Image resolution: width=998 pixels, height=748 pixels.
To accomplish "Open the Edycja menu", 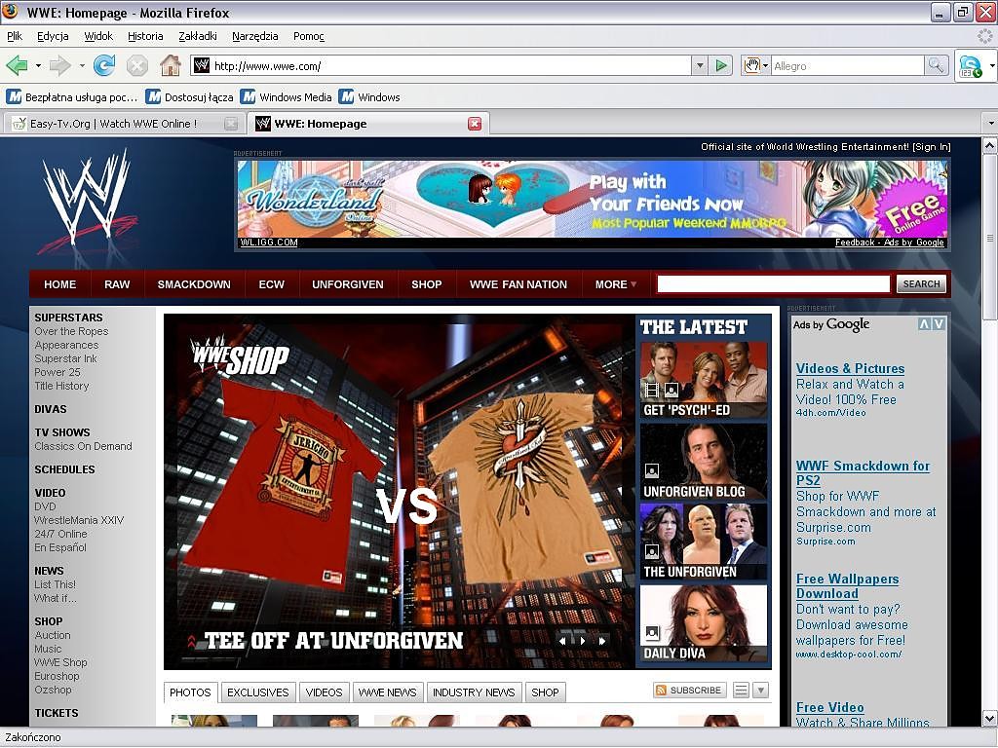I will (x=53, y=36).
